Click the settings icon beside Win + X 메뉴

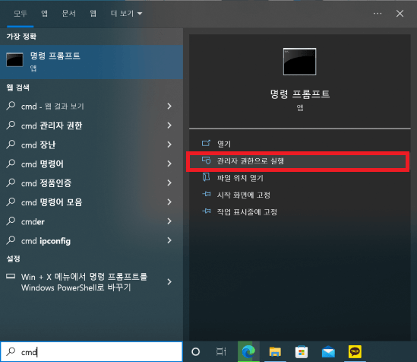coord(11,276)
